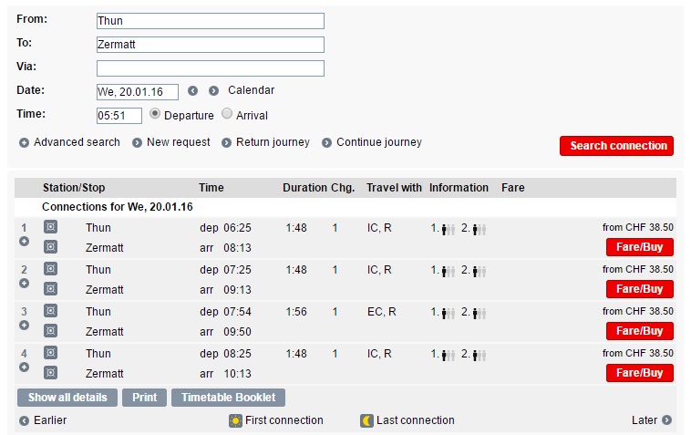
Task: Click the previous day arrow beside date
Action: pyautogui.click(x=192, y=91)
